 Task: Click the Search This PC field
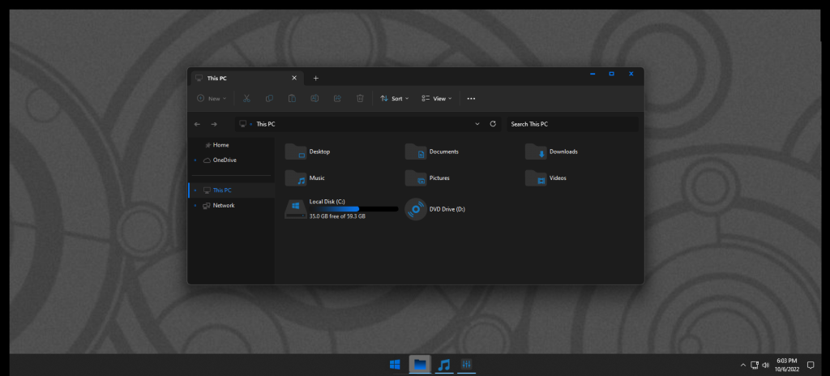click(573, 124)
